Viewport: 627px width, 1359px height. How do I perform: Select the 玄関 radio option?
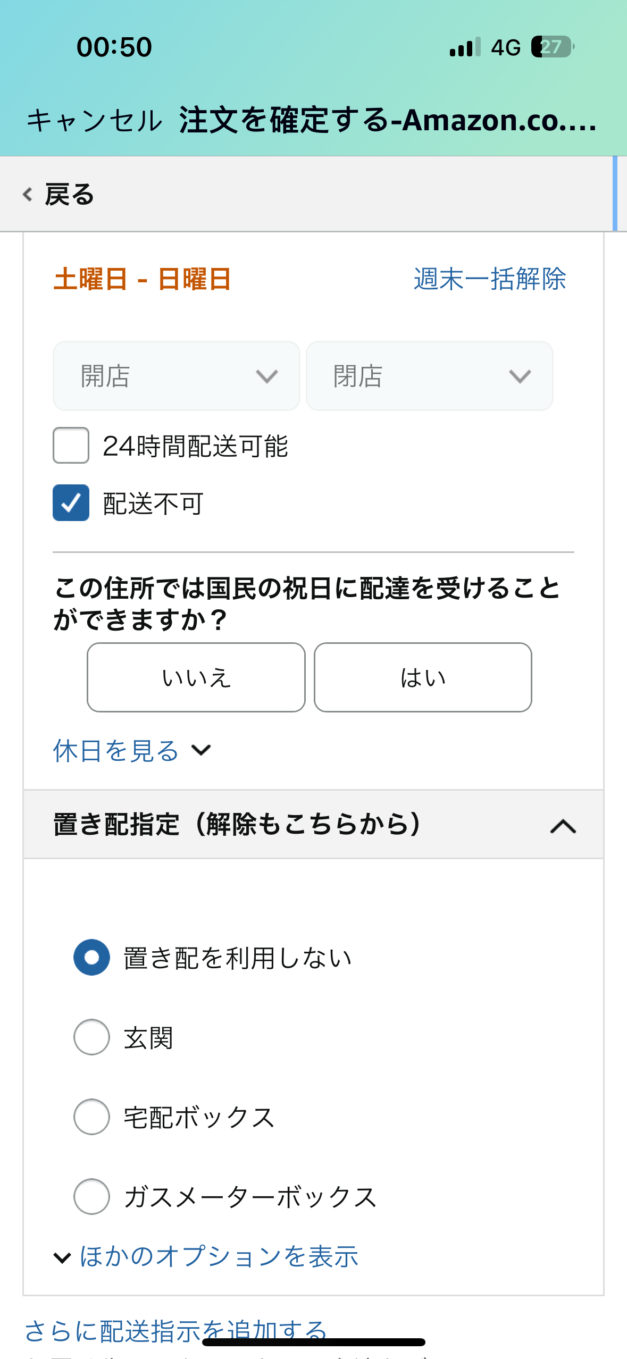point(91,1037)
